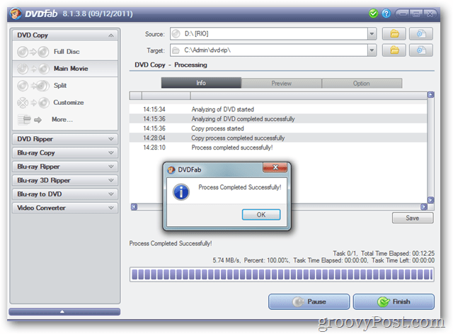Select Main Movie copy mode
The width and height of the screenshot is (453, 334).
tap(65, 69)
